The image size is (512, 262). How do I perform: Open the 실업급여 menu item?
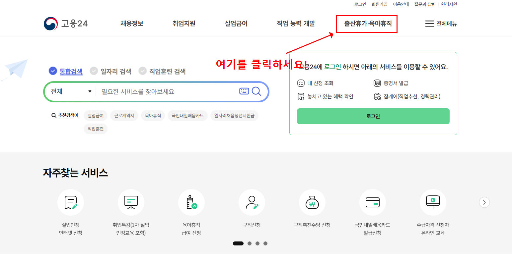pos(236,24)
